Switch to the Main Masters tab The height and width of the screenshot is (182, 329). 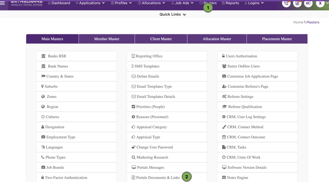(52, 39)
